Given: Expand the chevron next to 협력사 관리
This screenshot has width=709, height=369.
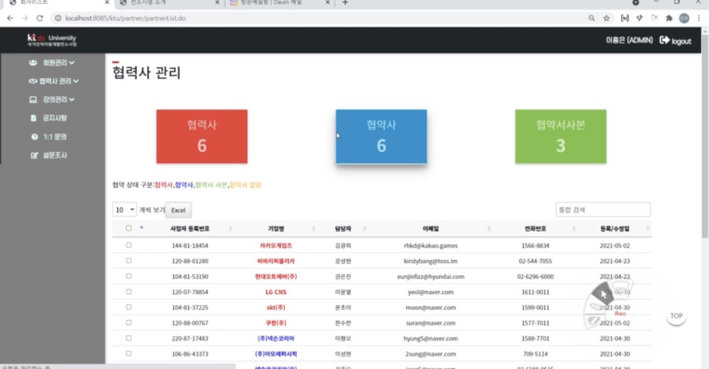Looking at the screenshot, I should pos(76,81).
